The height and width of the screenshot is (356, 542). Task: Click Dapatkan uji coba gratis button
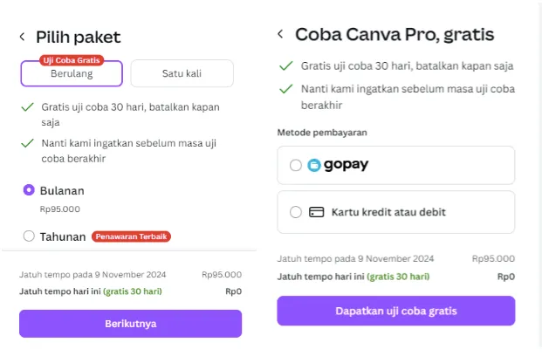tap(396, 311)
